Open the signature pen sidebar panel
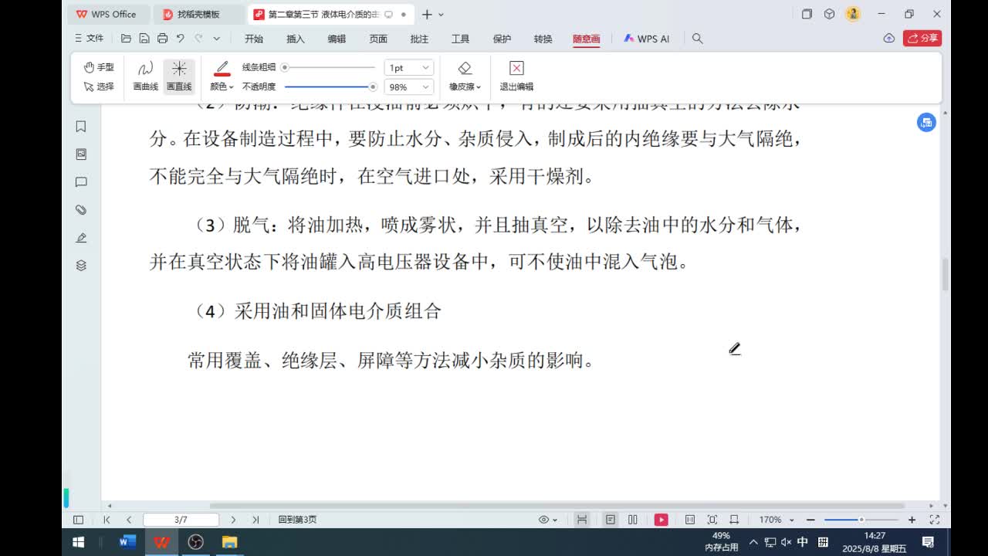The height and width of the screenshot is (556, 988). 81,238
